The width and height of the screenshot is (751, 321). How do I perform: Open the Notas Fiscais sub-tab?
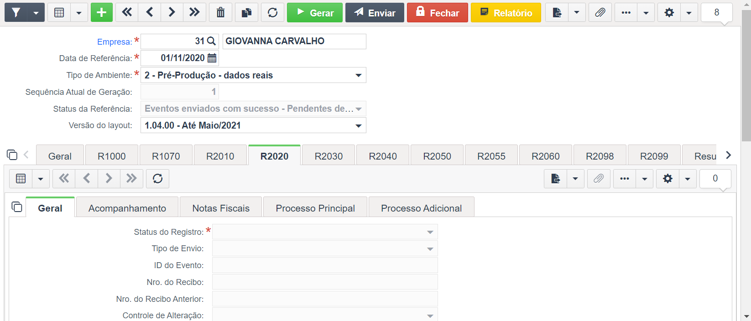point(221,208)
